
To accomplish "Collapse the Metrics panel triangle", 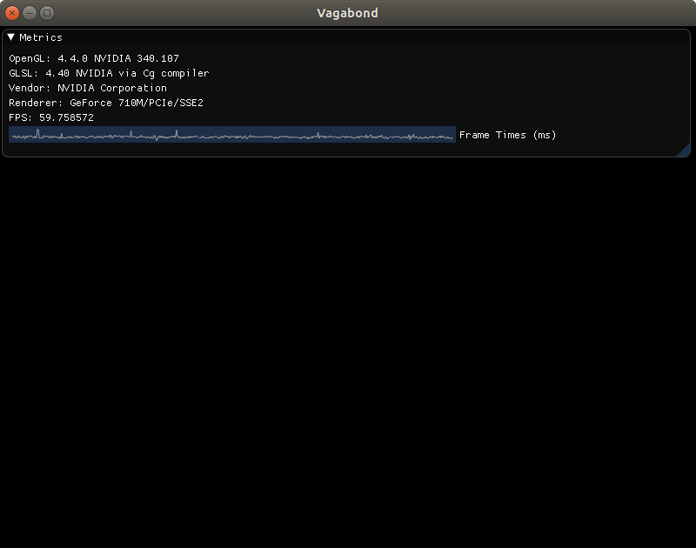I will click(11, 37).
